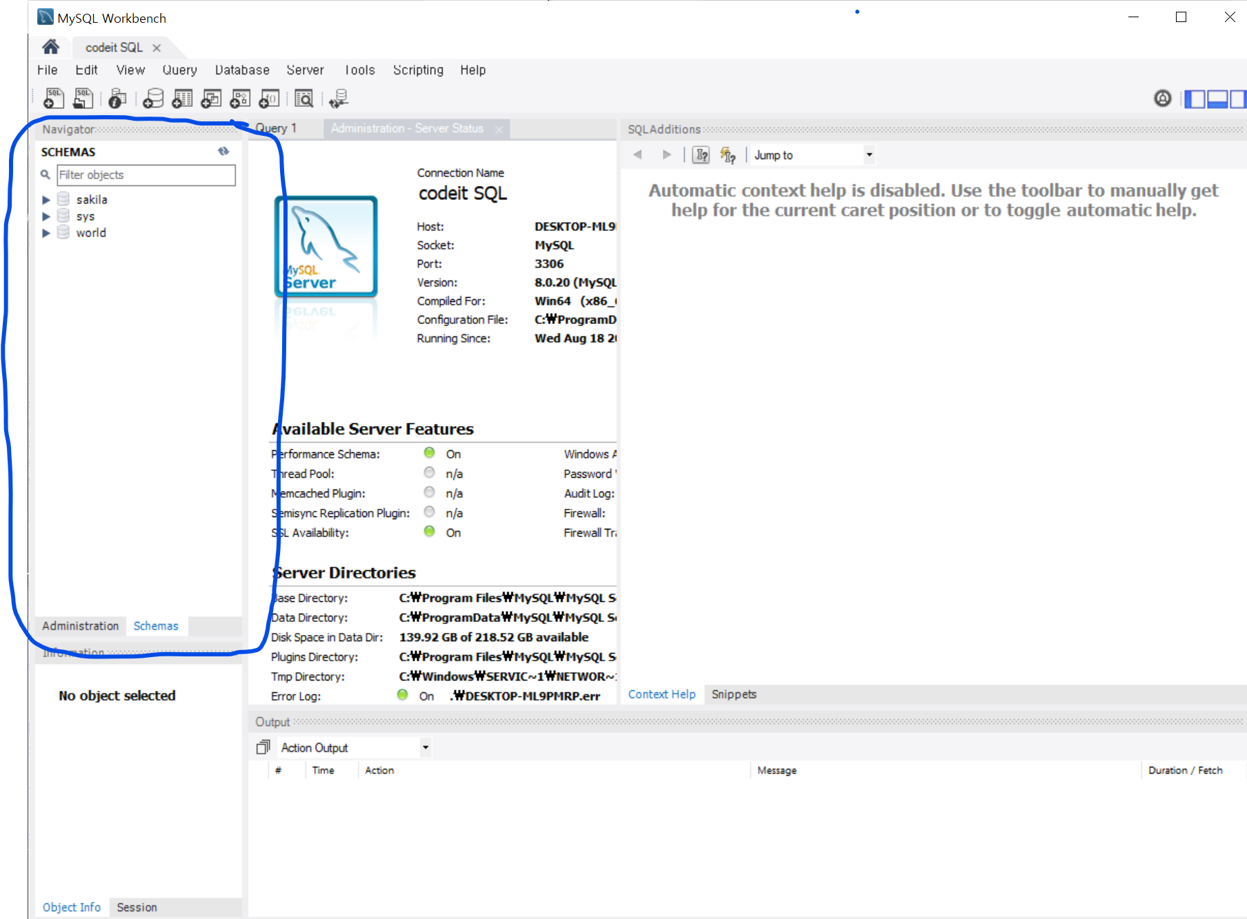Screen dimensions: 1247x919
Task: Create a new view icon
Action: (211, 99)
